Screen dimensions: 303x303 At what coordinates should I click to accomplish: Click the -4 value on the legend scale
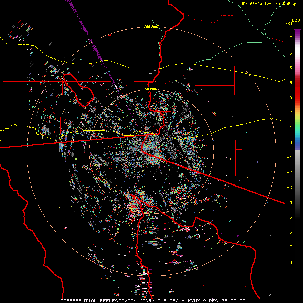coord(289,202)
